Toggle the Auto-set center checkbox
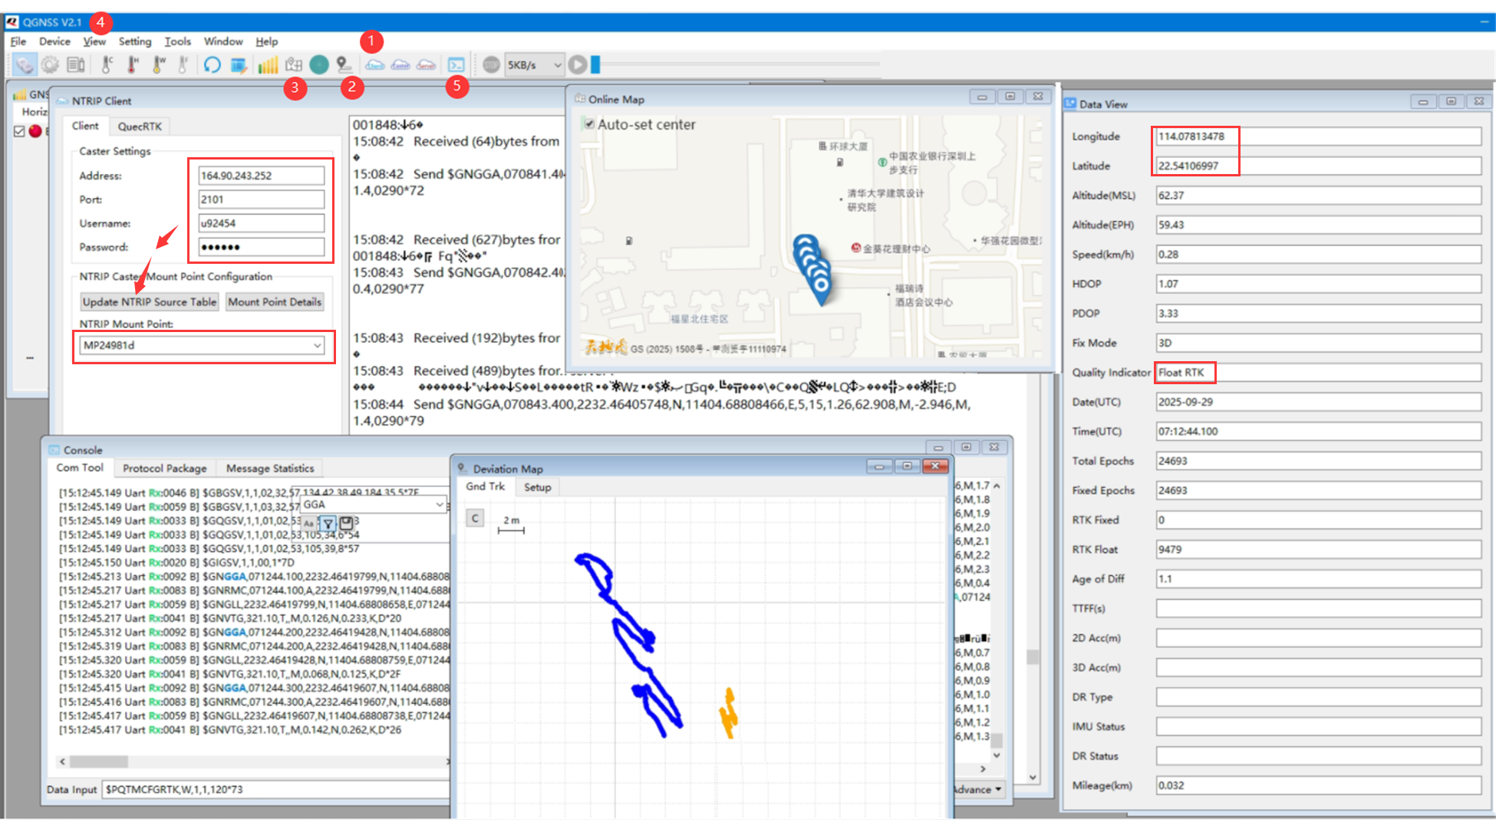Screen dimensions: 1496x829 click(588, 124)
